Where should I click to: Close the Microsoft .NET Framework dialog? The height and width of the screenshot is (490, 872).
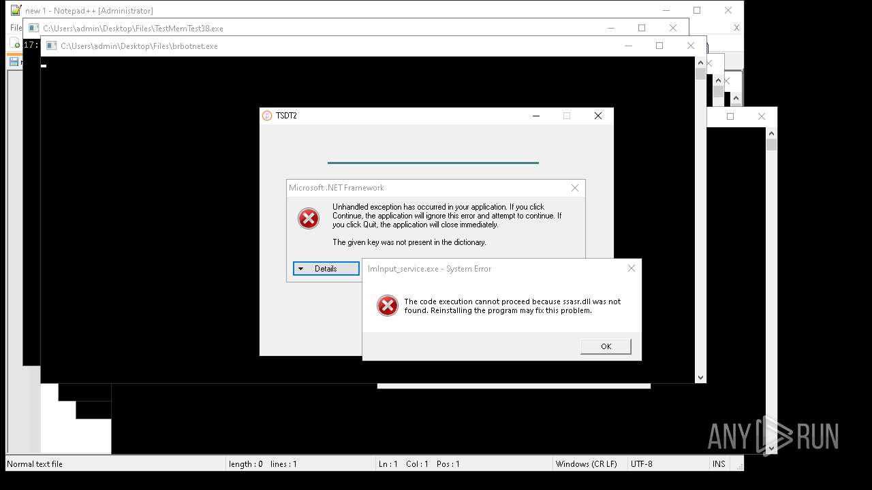574,188
